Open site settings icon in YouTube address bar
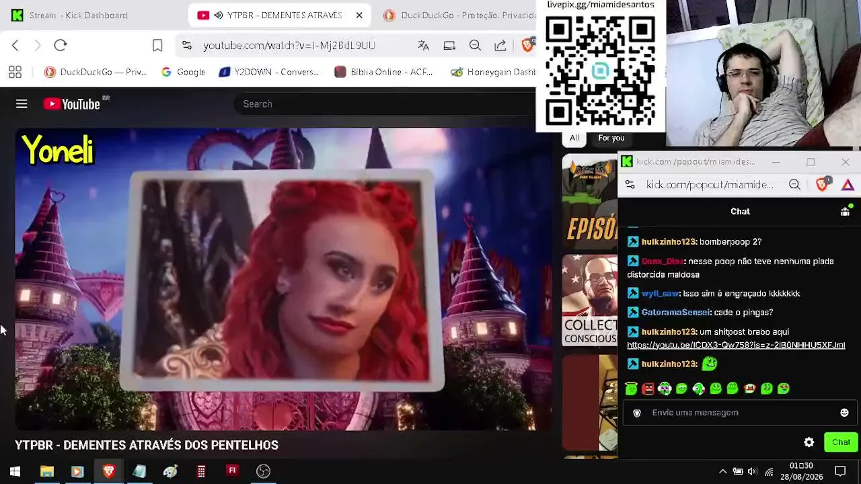This screenshot has width=861, height=484. [x=187, y=45]
